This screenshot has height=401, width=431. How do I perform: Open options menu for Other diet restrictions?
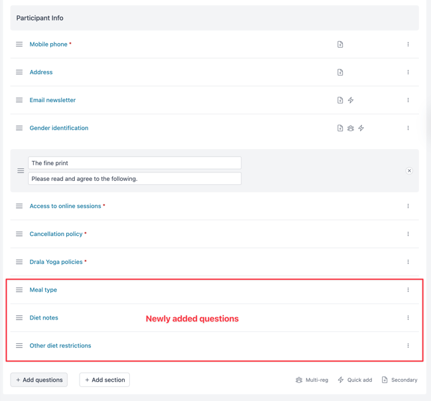[408, 345]
